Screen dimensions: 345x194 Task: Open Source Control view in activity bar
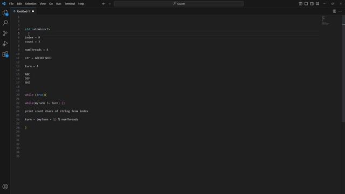[5, 33]
